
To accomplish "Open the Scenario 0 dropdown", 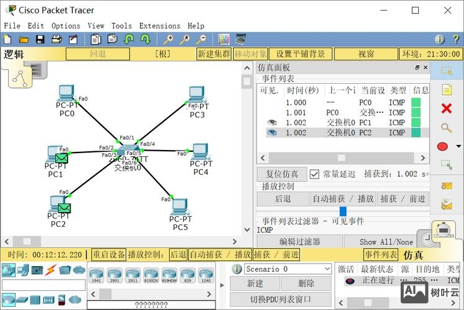I will 287,269.
